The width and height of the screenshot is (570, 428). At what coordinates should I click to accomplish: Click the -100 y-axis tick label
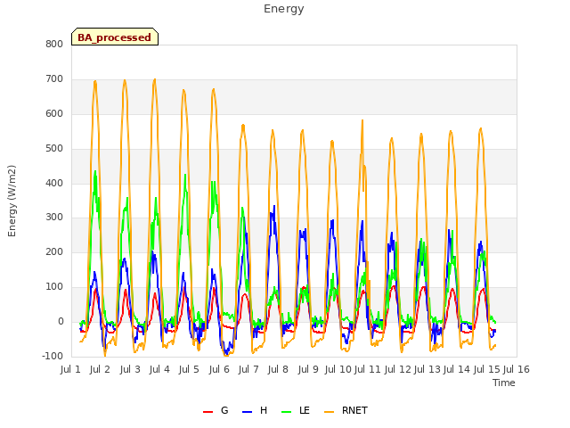click(x=53, y=356)
